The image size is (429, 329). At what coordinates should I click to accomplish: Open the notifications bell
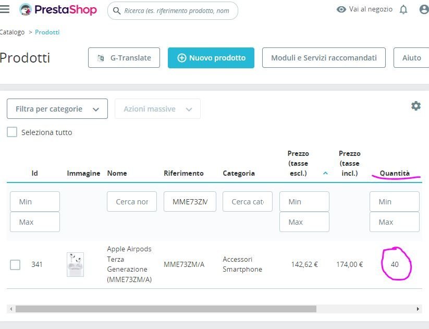(x=403, y=9)
